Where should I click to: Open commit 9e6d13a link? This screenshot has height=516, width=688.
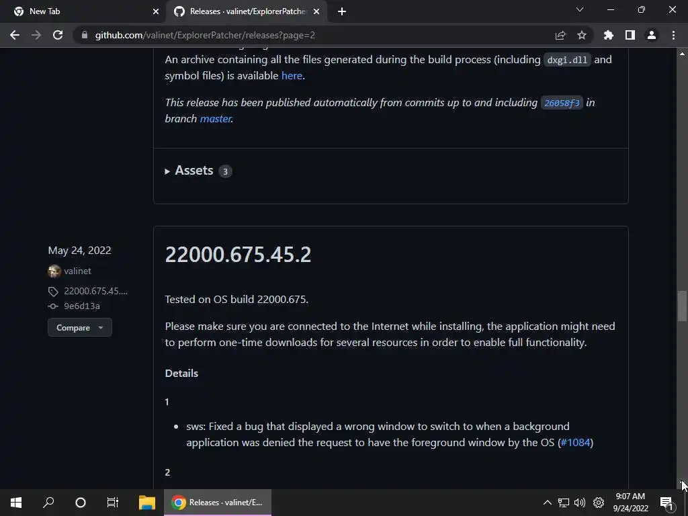tap(81, 306)
